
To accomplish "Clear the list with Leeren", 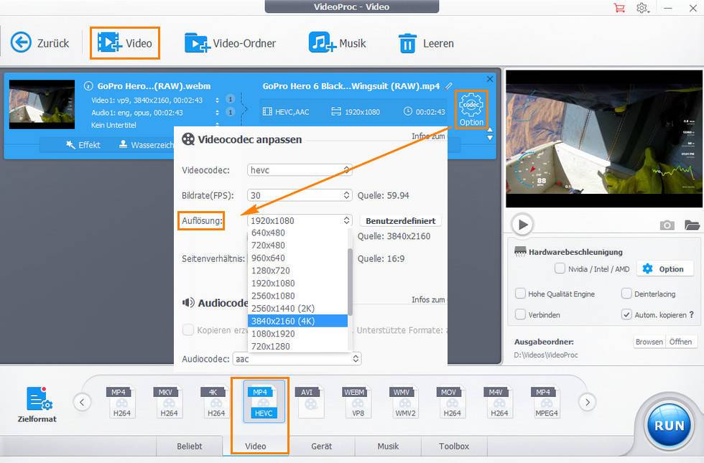I will click(x=426, y=44).
